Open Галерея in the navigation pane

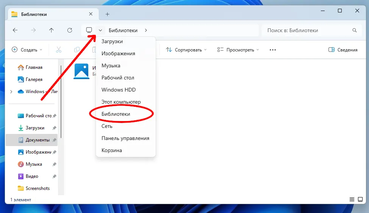point(31,79)
